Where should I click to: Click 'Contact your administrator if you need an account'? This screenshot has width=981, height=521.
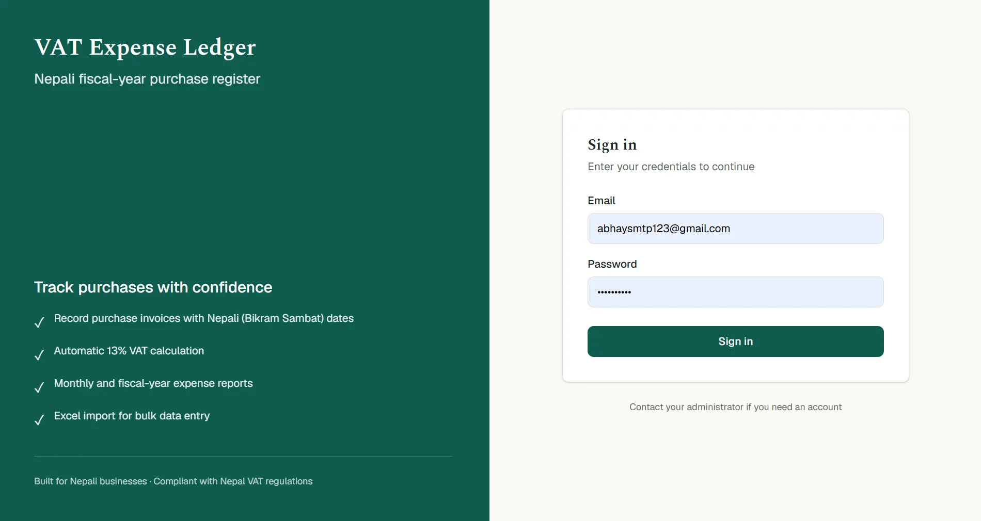736,407
